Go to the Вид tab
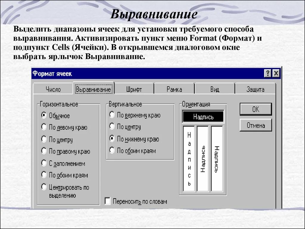 point(215,89)
